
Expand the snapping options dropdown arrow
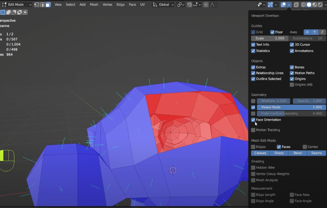coord(200,5)
